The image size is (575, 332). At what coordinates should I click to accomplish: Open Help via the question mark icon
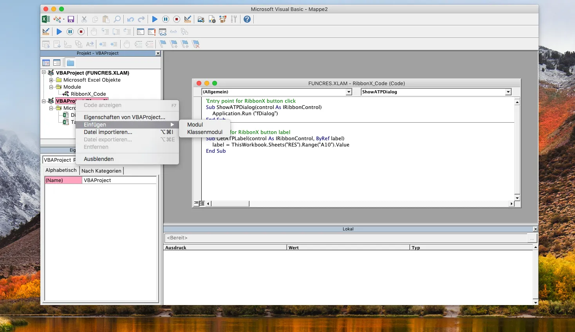pyautogui.click(x=247, y=19)
